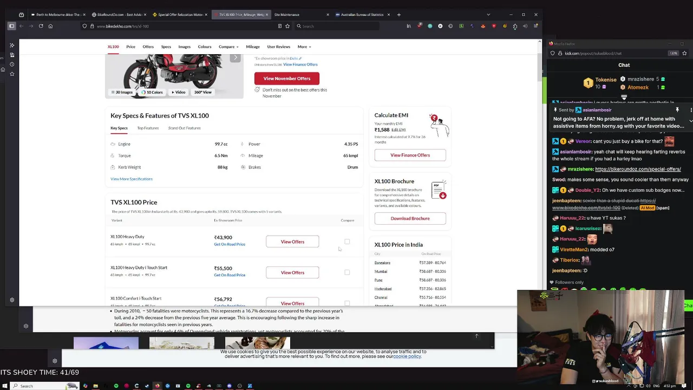Click View Finance Offers button in EMI card
The height and width of the screenshot is (390, 693).
pyautogui.click(x=410, y=155)
